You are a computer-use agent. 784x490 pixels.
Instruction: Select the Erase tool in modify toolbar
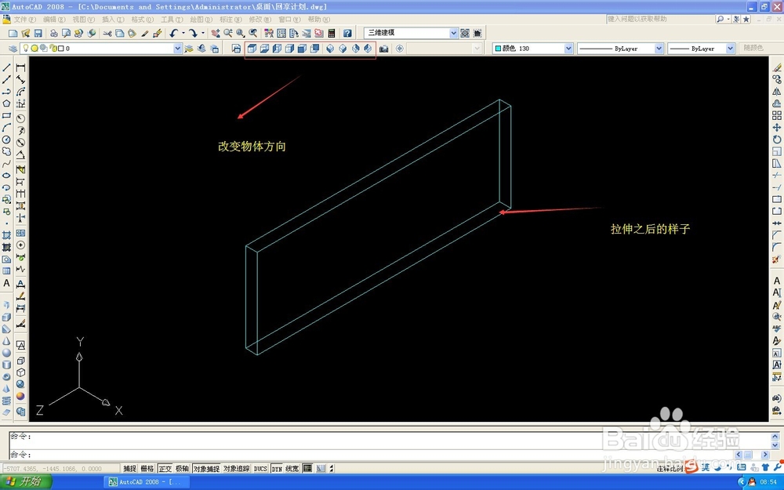point(776,67)
